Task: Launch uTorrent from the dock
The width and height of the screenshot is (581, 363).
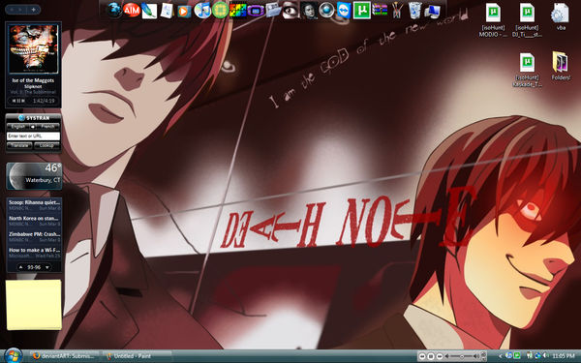Action: click(x=361, y=11)
